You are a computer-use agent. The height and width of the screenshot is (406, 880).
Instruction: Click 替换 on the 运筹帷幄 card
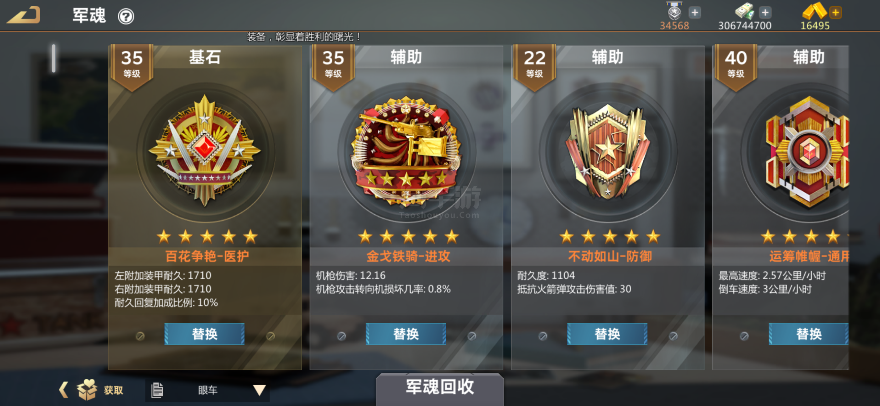pos(809,334)
